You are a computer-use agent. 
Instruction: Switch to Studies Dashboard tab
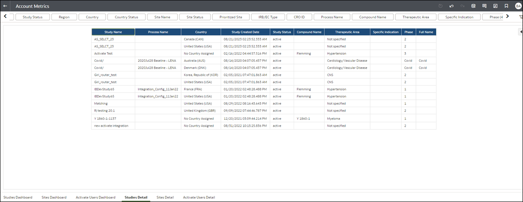point(18,197)
